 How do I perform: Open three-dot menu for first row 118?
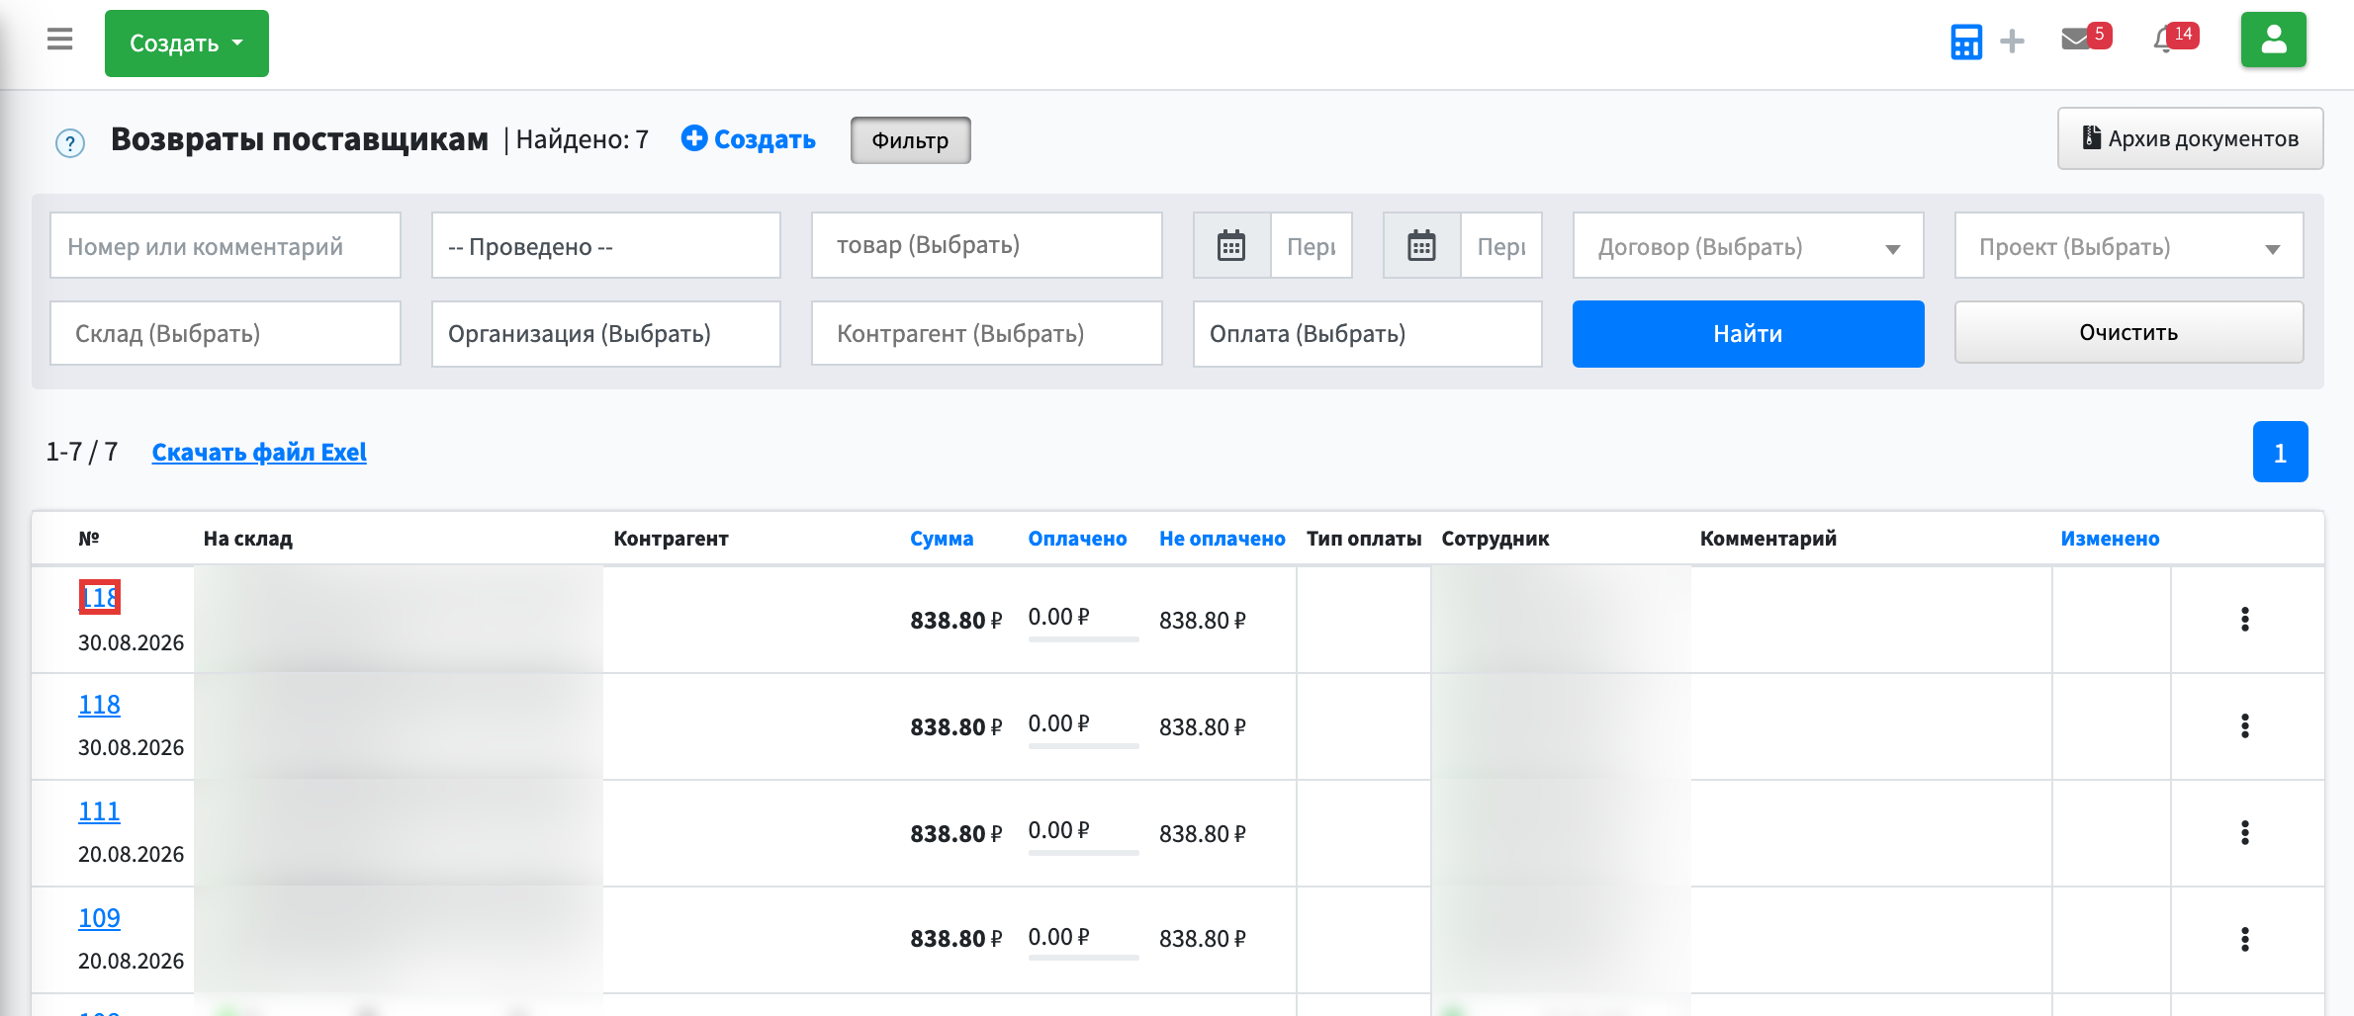2245,620
